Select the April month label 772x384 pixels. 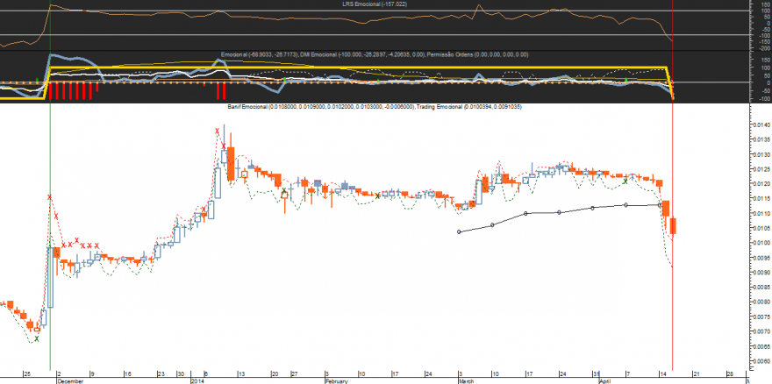tap(605, 381)
